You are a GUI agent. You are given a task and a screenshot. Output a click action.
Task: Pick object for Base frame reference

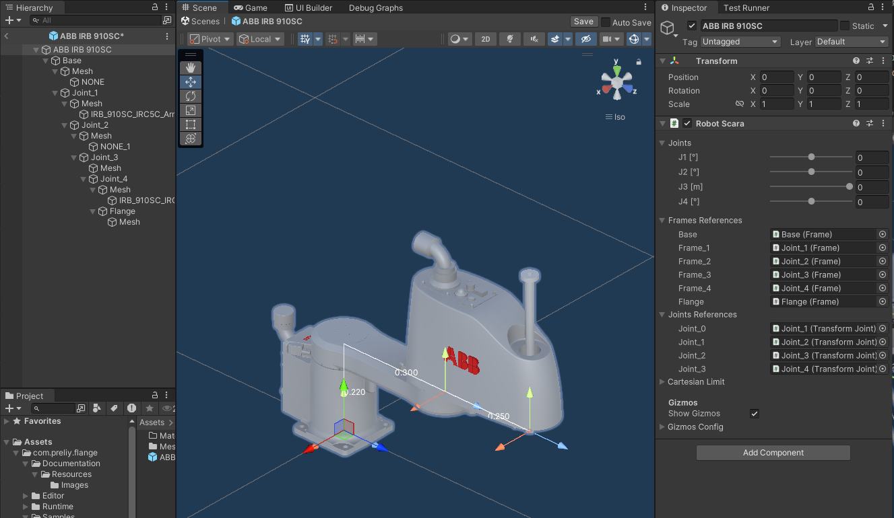coord(883,234)
